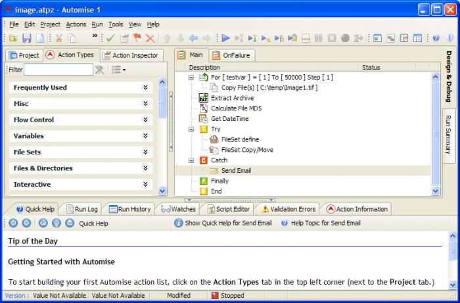Select the Get DateTime action
460x303 pixels.
click(230, 119)
